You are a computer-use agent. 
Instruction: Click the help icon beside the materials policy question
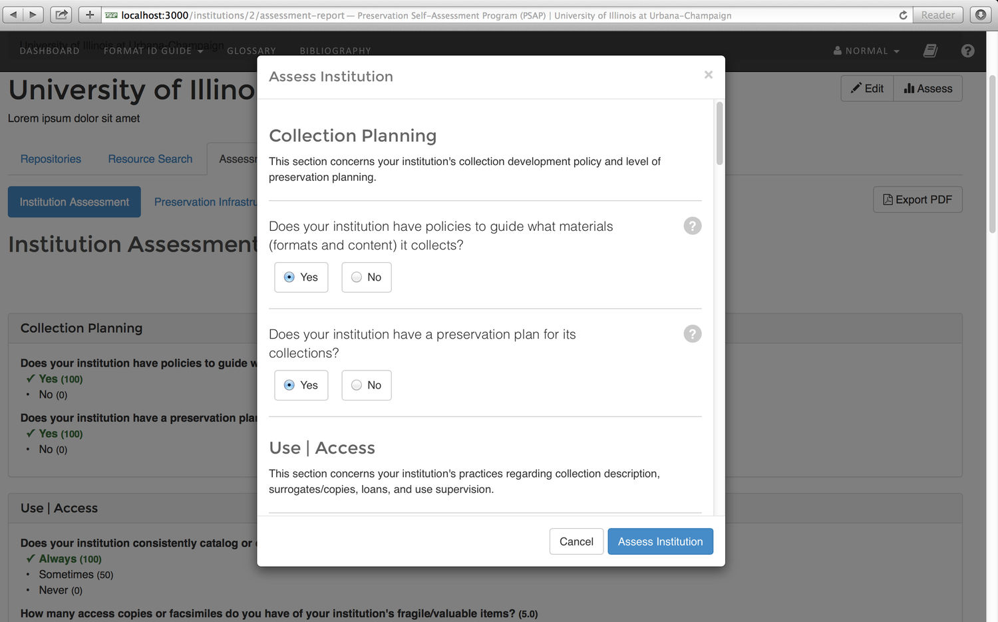pos(692,226)
